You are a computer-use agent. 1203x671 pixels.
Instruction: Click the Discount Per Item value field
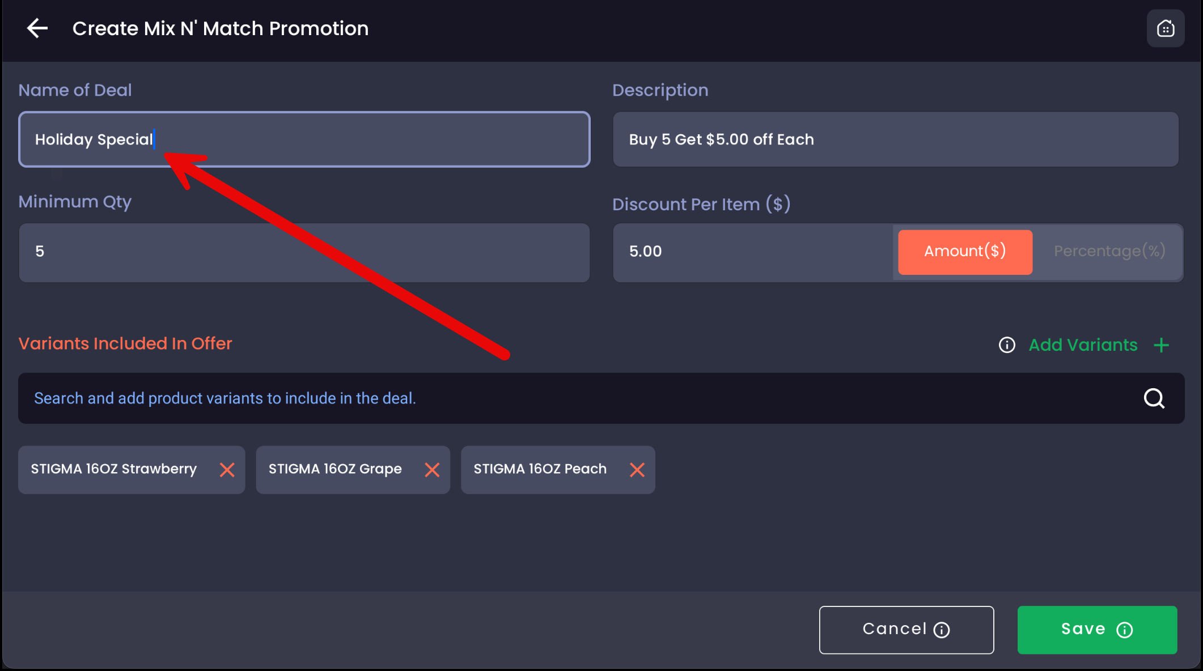pyautogui.click(x=753, y=253)
